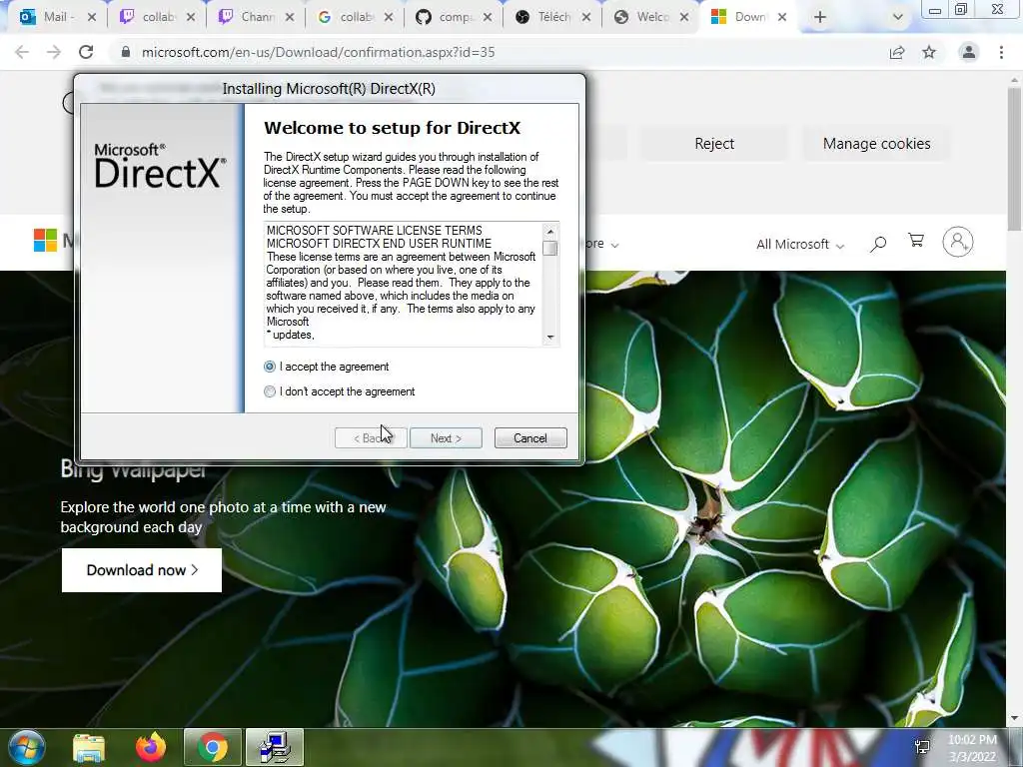Switch to the Twitch Chann tab
Image resolution: width=1023 pixels, height=767 pixels.
tap(256, 17)
